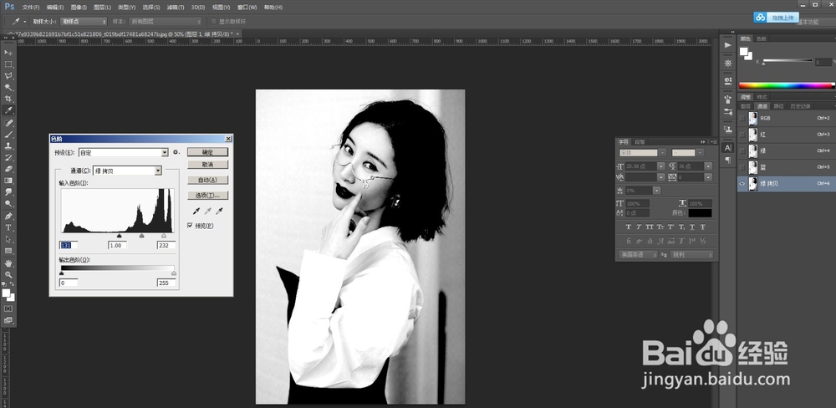The image size is (836, 408).
Task: Open the leading dropdown
Action: coord(708,166)
